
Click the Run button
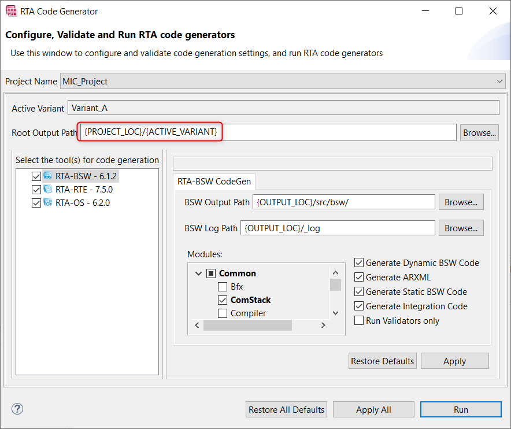pos(461,409)
